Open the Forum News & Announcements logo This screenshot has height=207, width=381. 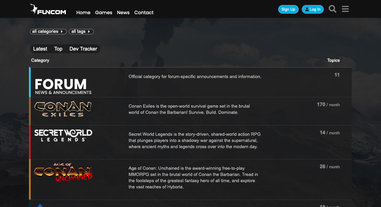click(63, 86)
